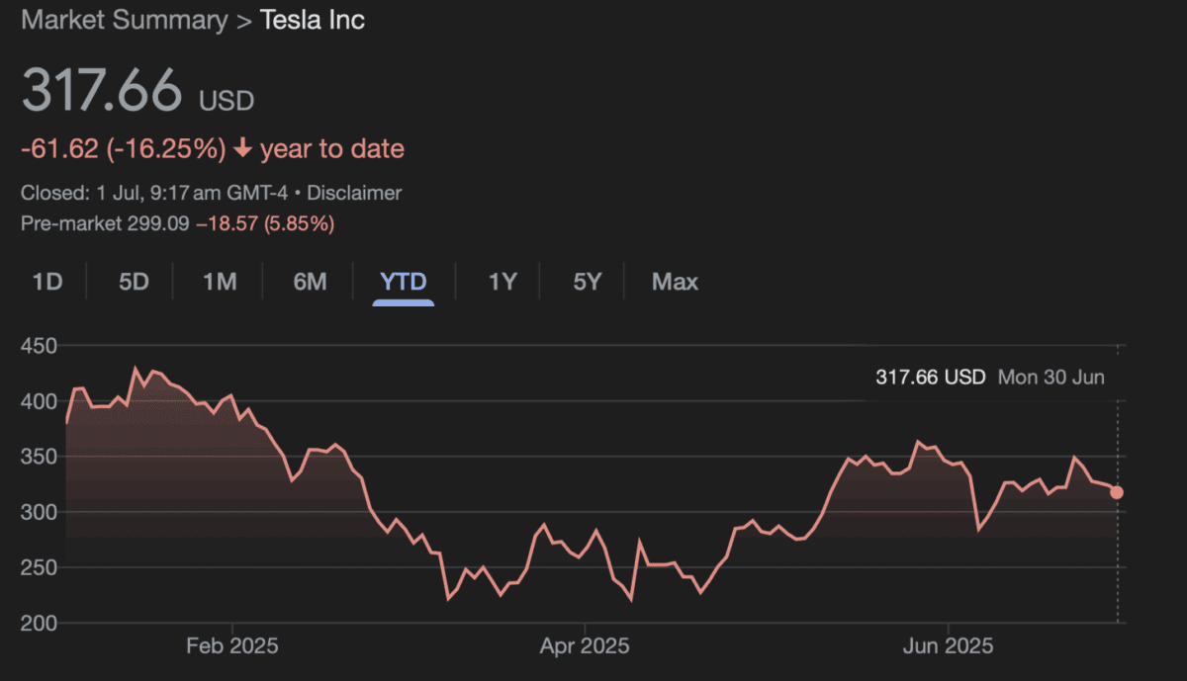Screen dimensions: 1187x681
Task: Click the 317.66 USD chart tooltip
Action: pos(930,377)
